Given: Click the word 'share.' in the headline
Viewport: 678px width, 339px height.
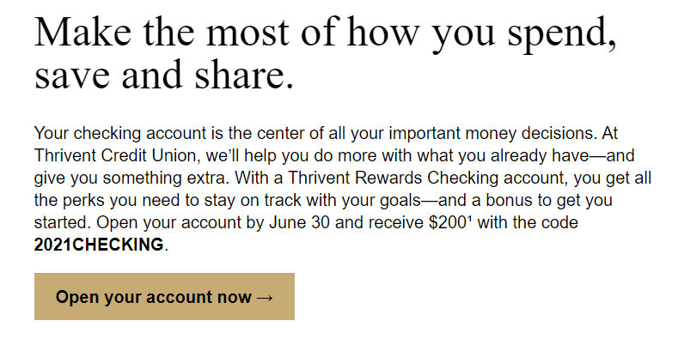Looking at the screenshot, I should tap(244, 76).
